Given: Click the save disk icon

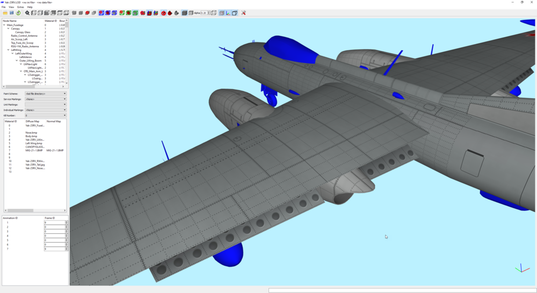Looking at the screenshot, I should 12,13.
